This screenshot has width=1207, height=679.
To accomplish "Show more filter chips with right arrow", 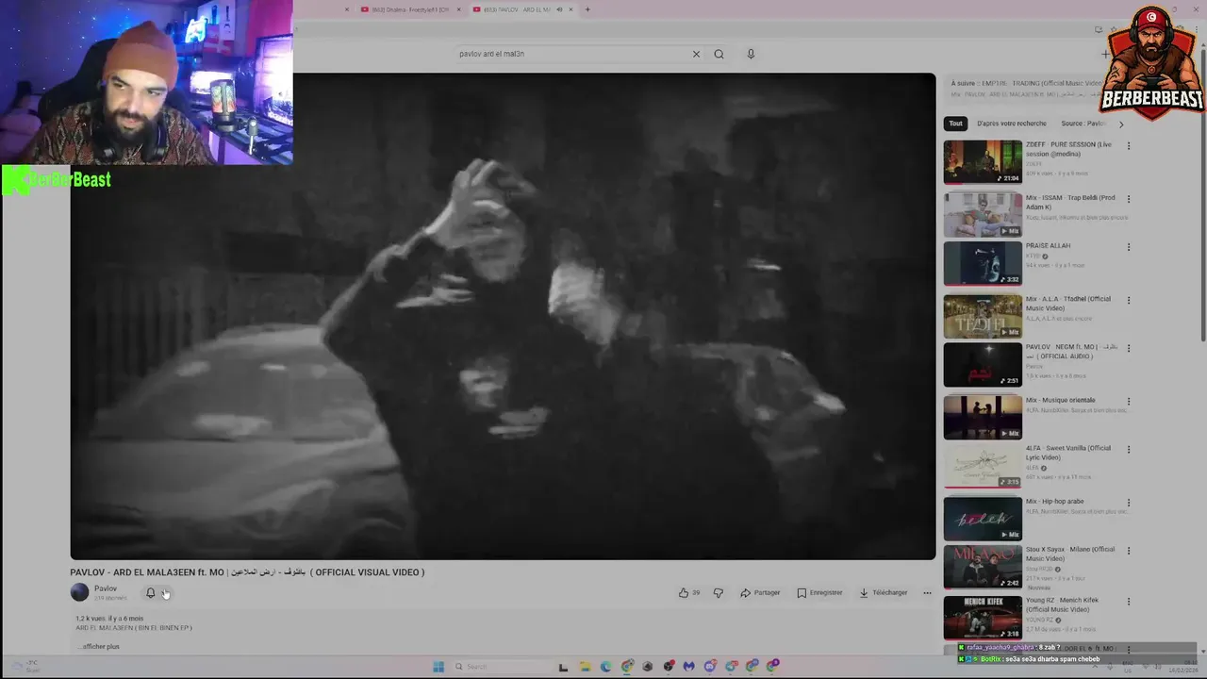I will pos(1120,124).
